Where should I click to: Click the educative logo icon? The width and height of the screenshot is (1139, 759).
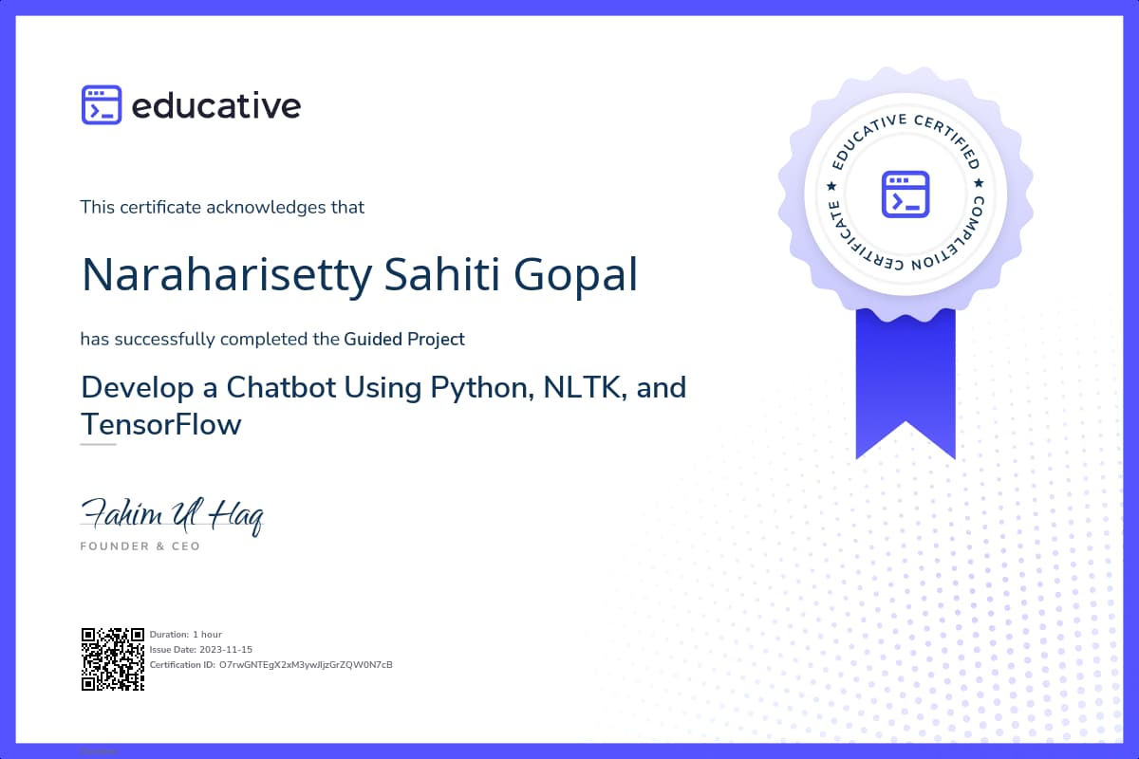click(x=102, y=105)
